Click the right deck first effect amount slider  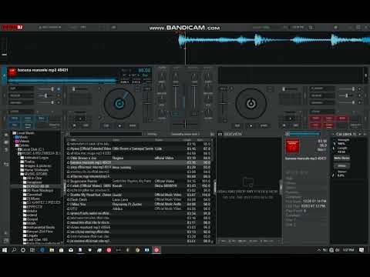click(x=347, y=88)
